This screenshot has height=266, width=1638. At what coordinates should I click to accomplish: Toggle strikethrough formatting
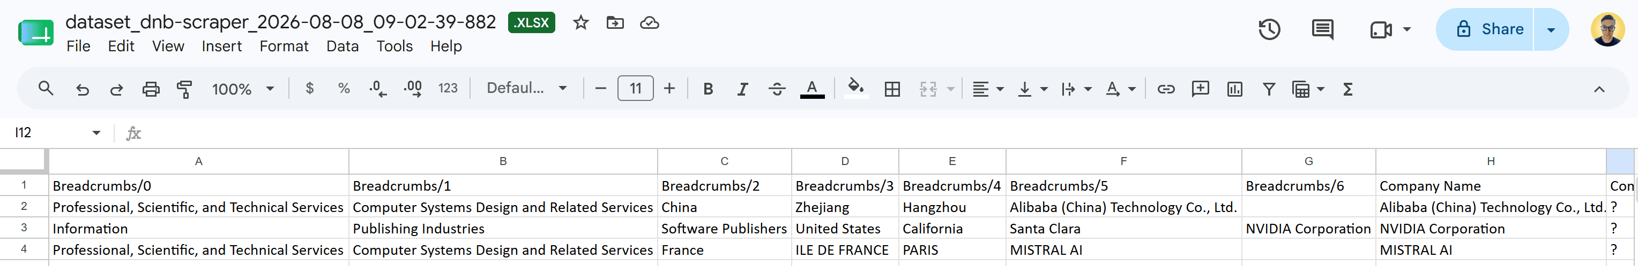[777, 89]
